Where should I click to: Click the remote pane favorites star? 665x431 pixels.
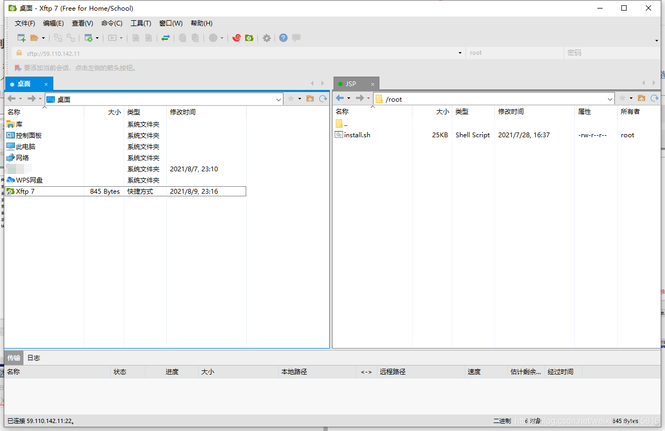click(622, 98)
